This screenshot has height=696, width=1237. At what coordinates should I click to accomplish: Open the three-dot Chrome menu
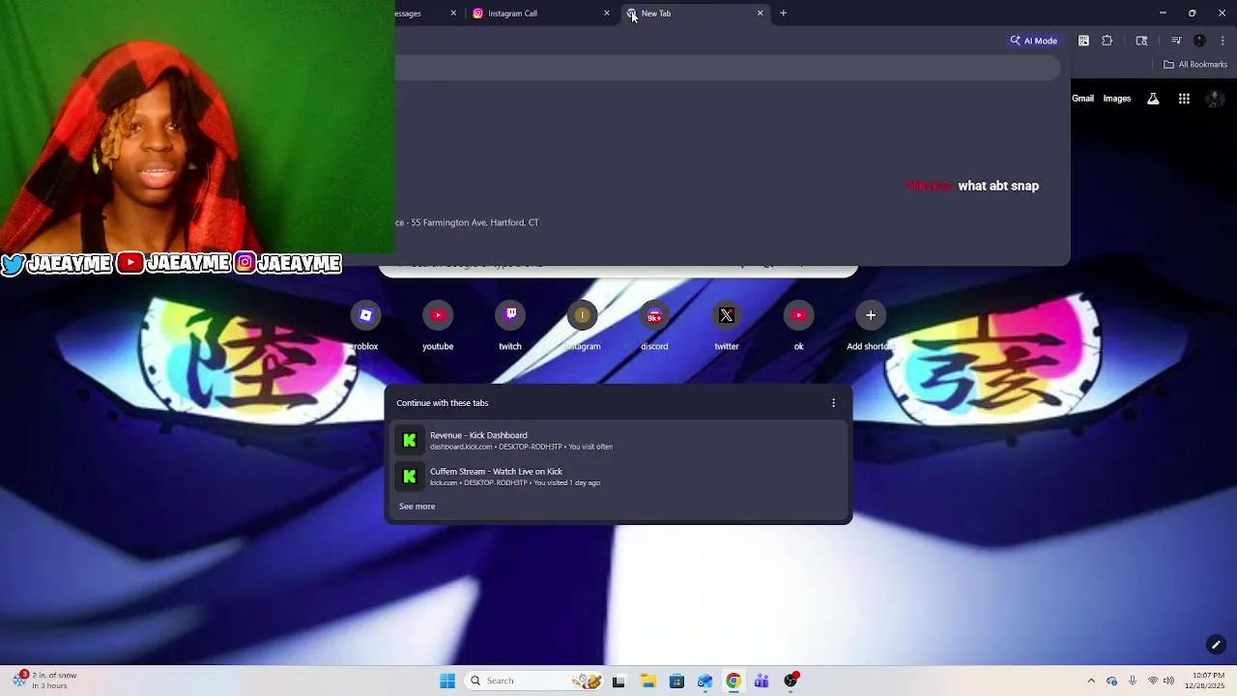[1223, 41]
